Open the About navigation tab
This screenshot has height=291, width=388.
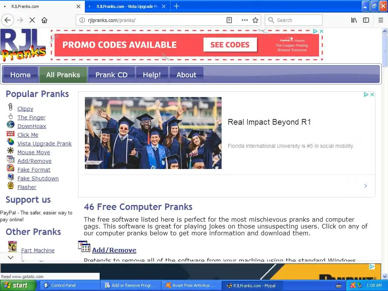[x=186, y=75]
